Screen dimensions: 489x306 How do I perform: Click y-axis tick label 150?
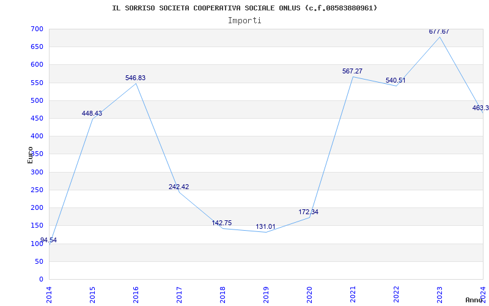37,225
